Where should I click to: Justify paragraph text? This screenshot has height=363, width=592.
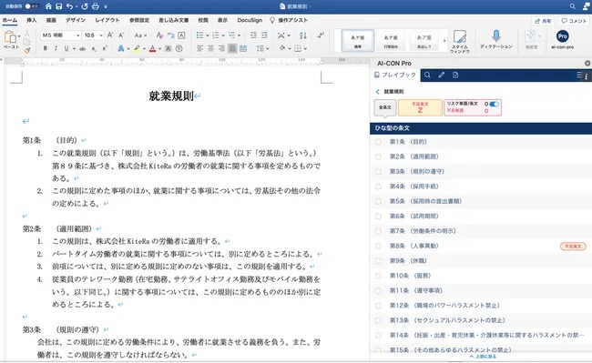pos(232,48)
